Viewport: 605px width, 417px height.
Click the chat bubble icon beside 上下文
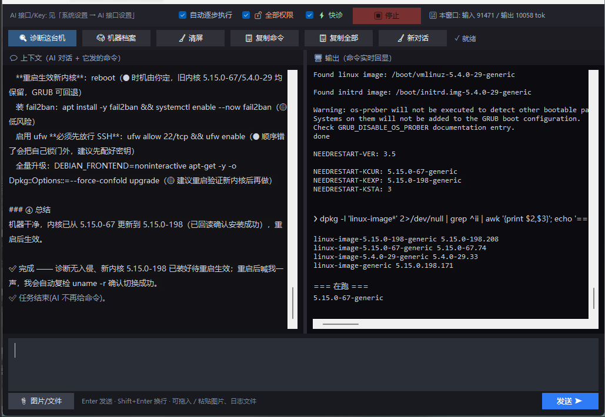(x=14, y=58)
